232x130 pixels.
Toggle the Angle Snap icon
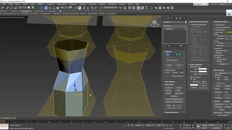pyautogui.click(x=88, y=8)
